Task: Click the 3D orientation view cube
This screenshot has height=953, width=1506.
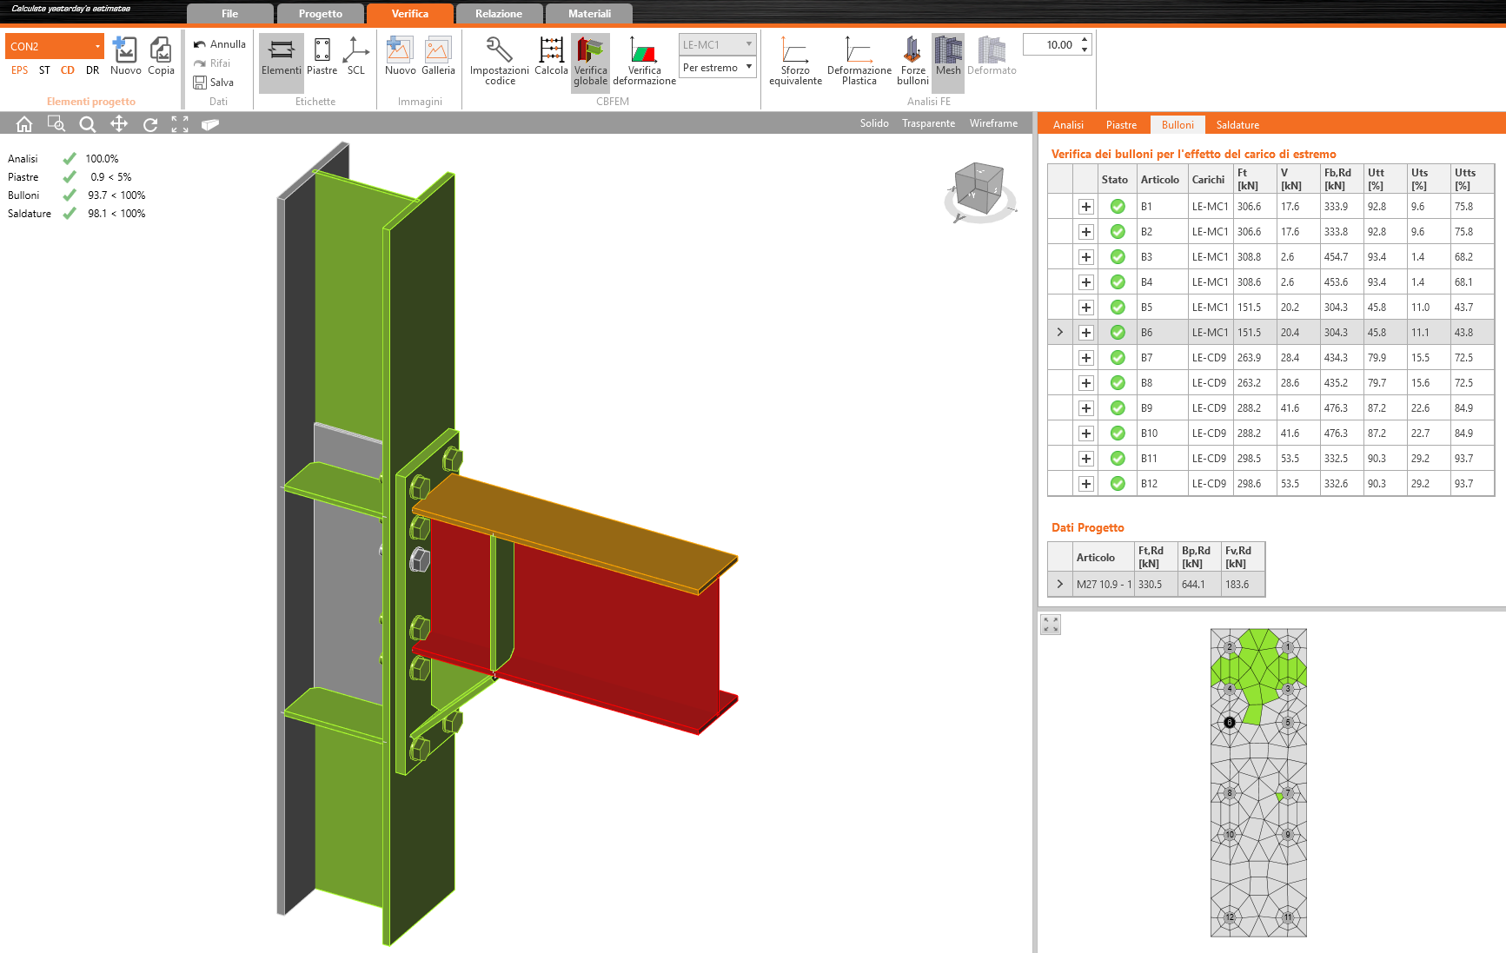Action: pyautogui.click(x=980, y=190)
